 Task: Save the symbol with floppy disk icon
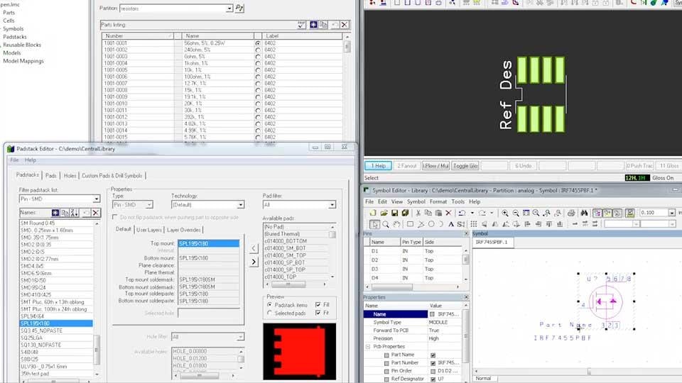click(394, 213)
